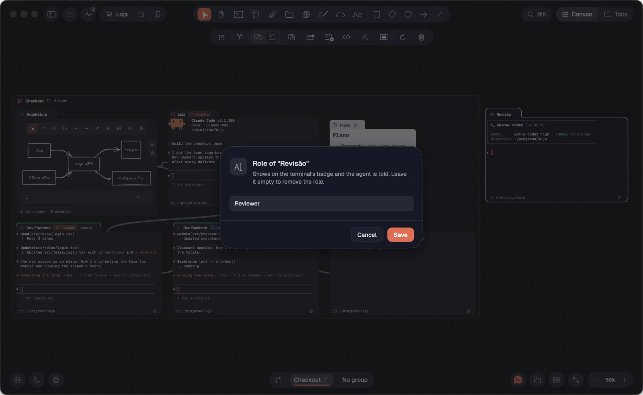Viewport: 643px width, 395px height.
Task: Switch to Tabs view
Action: (x=616, y=14)
